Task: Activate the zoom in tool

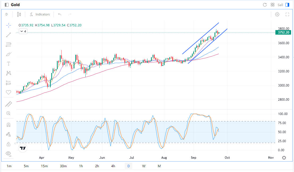Action: tap(9, 113)
